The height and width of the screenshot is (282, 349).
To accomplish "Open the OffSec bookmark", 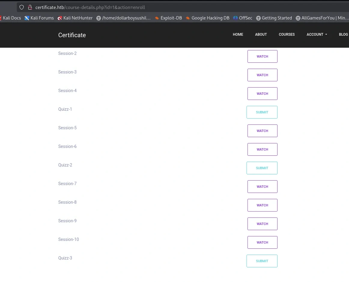I will pos(243,18).
